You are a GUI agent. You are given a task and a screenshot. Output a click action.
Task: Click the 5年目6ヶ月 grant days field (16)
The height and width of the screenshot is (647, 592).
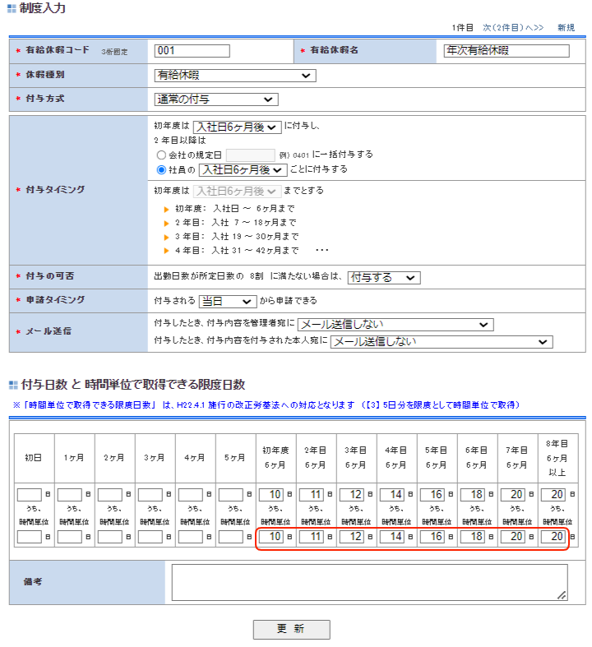(432, 494)
